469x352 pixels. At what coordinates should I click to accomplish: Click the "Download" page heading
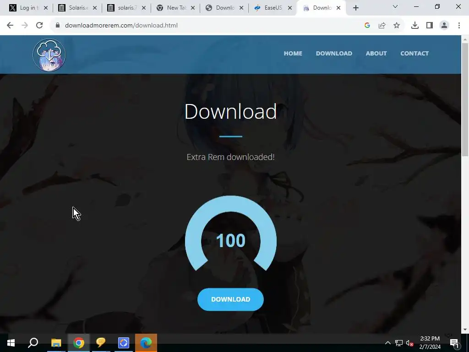click(231, 111)
